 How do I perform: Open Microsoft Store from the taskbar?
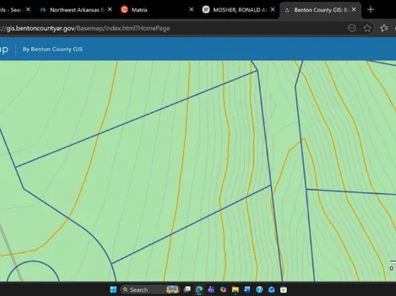(283, 289)
